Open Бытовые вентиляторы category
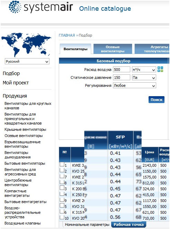The height and width of the screenshot is (229, 170). [25, 163]
